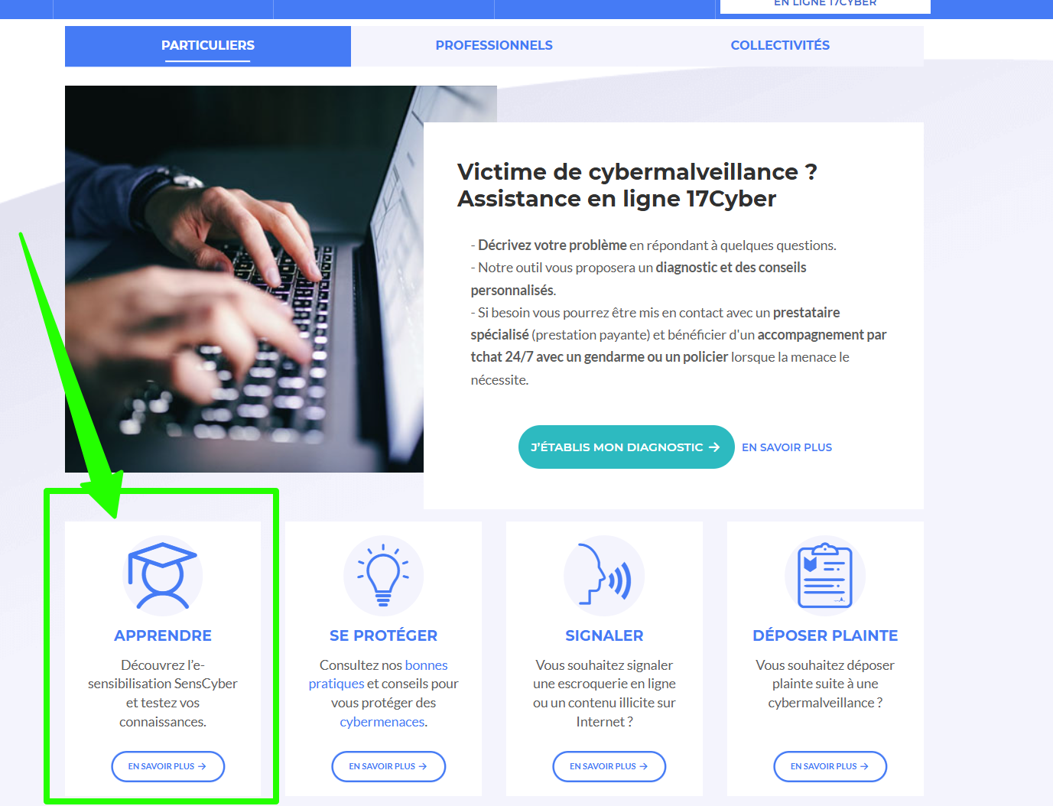Switch to the Particuliers tab

[208, 46]
